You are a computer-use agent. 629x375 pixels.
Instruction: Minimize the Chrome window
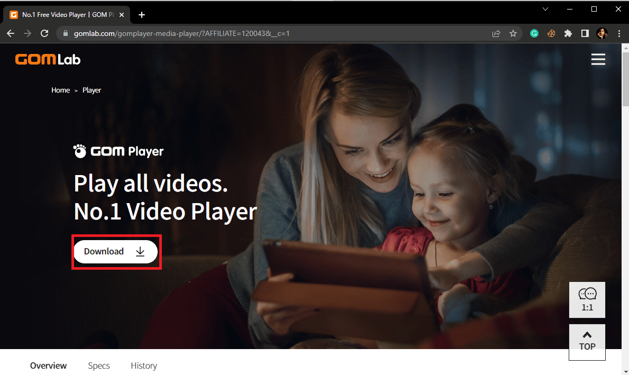pyautogui.click(x=570, y=9)
